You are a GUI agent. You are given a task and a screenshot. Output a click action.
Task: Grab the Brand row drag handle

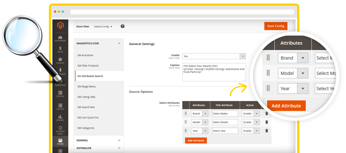click(x=186, y=113)
